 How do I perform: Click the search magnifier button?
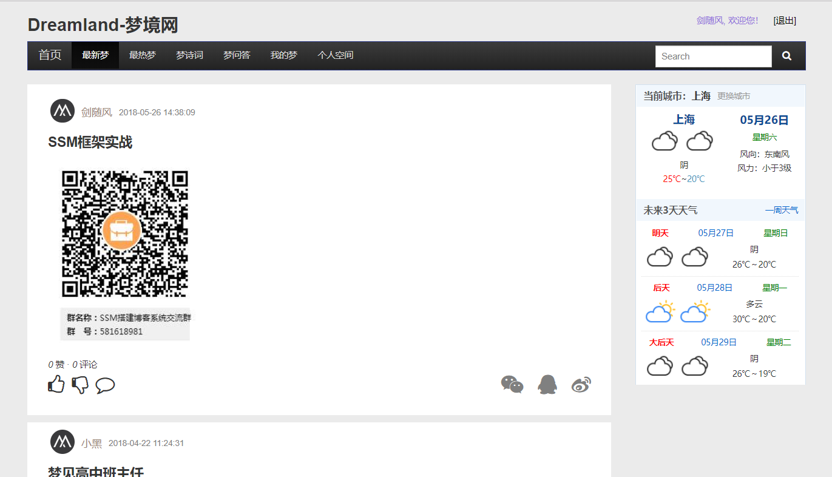point(786,56)
